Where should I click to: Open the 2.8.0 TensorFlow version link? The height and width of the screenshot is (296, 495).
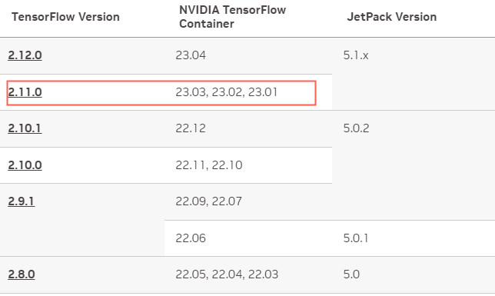pyautogui.click(x=22, y=274)
